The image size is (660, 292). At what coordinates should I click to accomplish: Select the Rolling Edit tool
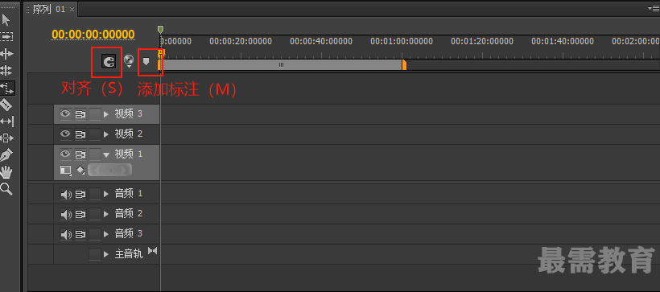[6, 70]
